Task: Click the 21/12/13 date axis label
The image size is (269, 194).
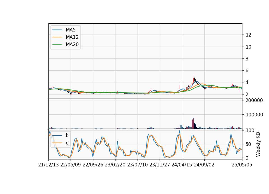Action: click(x=48, y=165)
